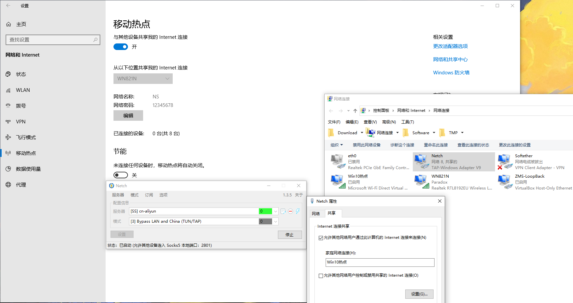Select the 移动热点 icon in the sidebar
This screenshot has width=573, height=303.
[x=9, y=153]
